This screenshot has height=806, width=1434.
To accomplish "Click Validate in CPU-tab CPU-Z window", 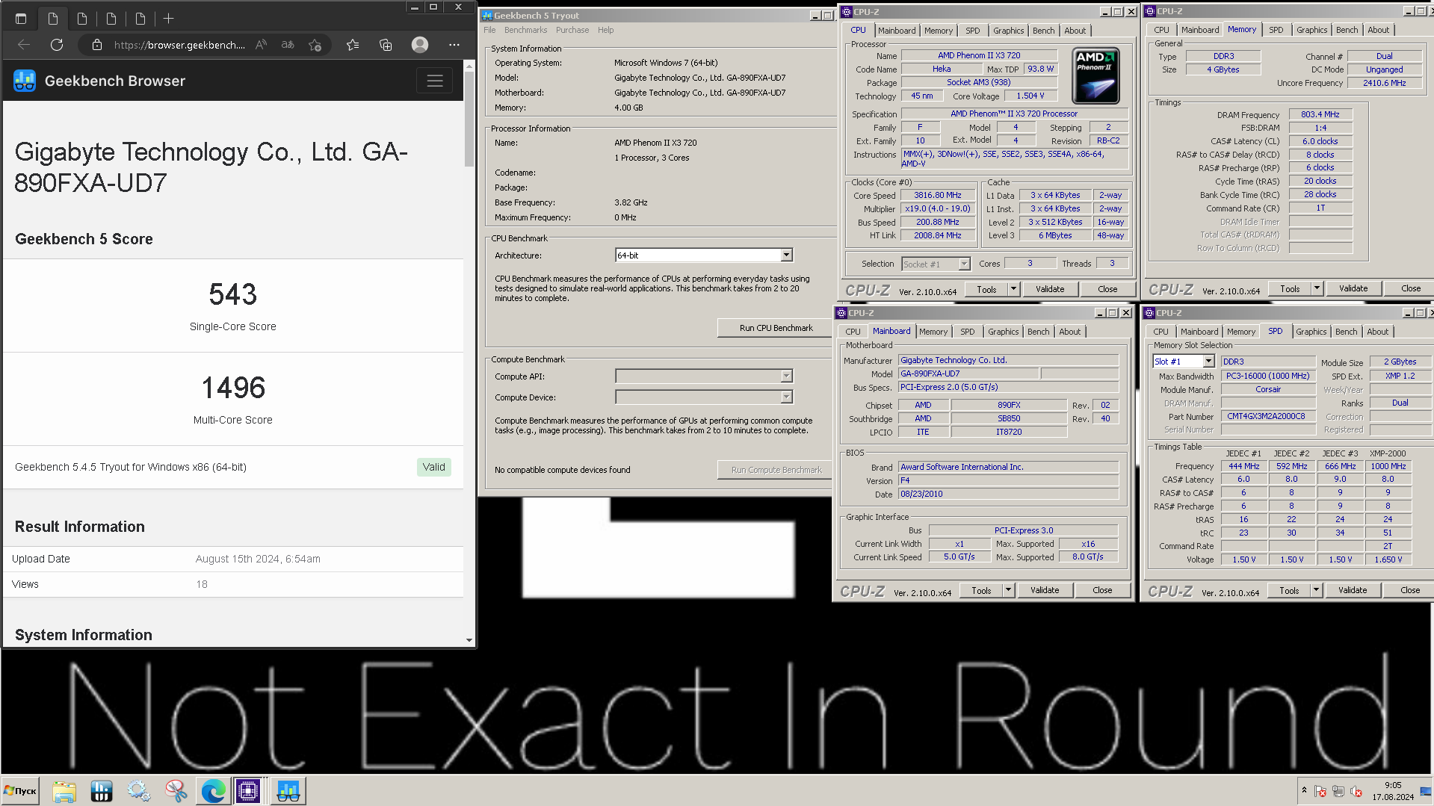I will 1050,289.
